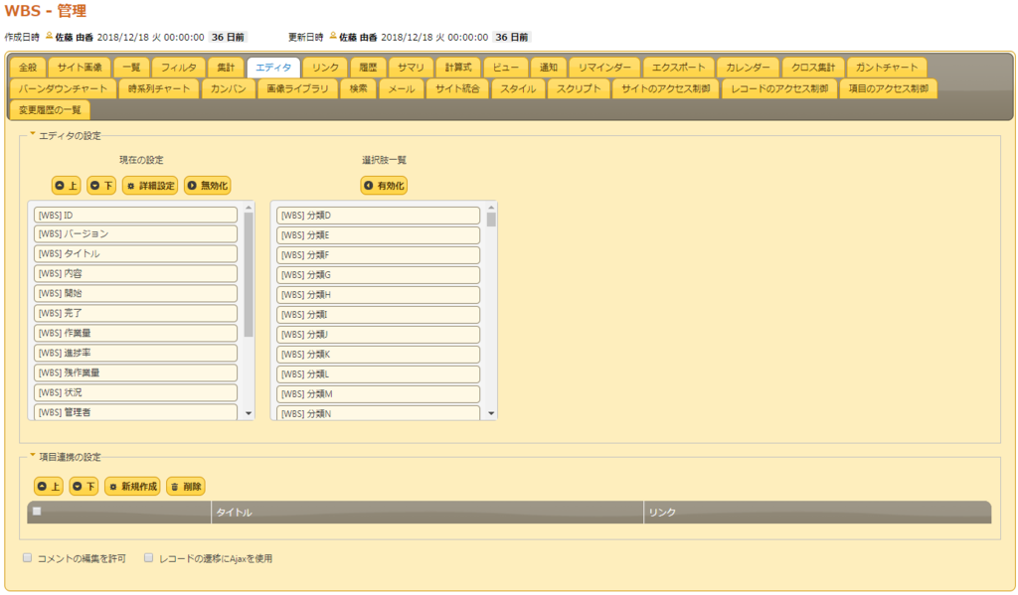Screen dimensions: 1018x595
Task: Open the サマリ tab
Action: (411, 68)
